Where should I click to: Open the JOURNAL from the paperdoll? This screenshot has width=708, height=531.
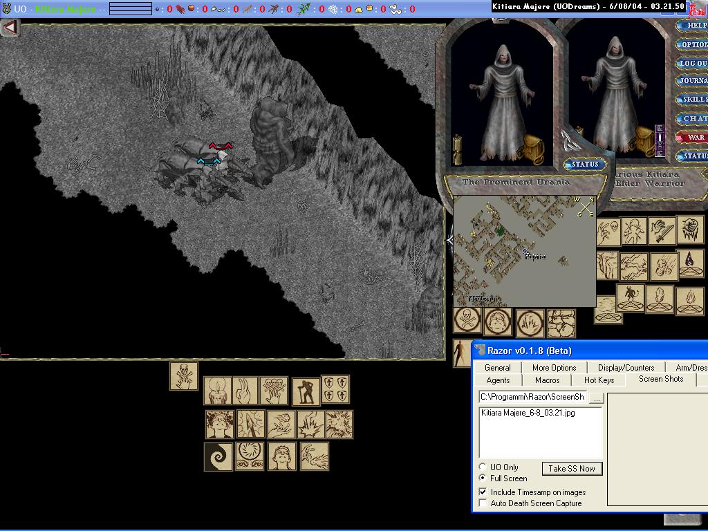(x=693, y=80)
